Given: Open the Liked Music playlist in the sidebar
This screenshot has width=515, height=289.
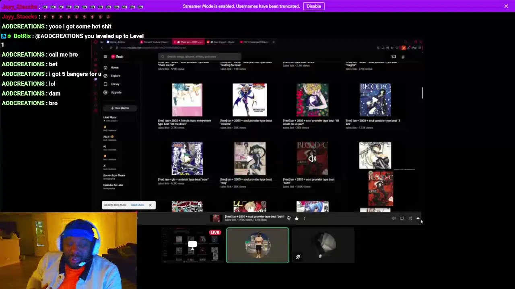Looking at the screenshot, I should tap(110, 118).
